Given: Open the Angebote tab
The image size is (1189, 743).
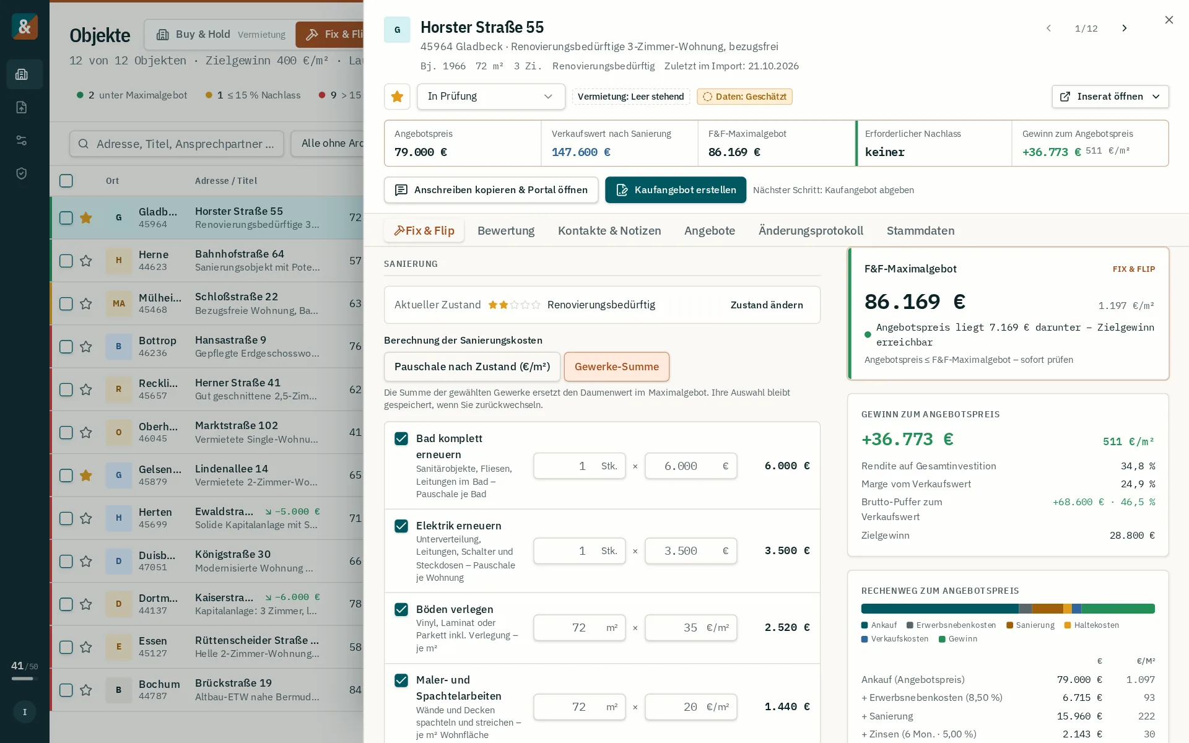Looking at the screenshot, I should pyautogui.click(x=710, y=231).
